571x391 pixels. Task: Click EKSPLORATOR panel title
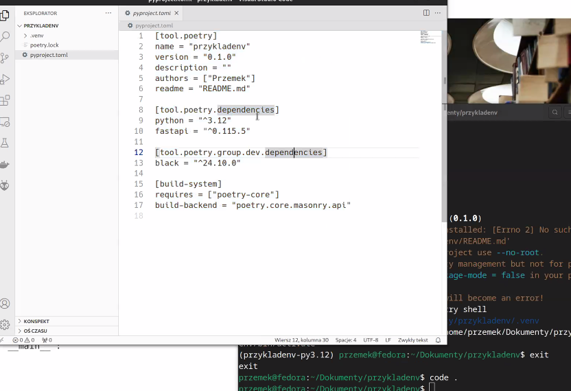pos(40,13)
